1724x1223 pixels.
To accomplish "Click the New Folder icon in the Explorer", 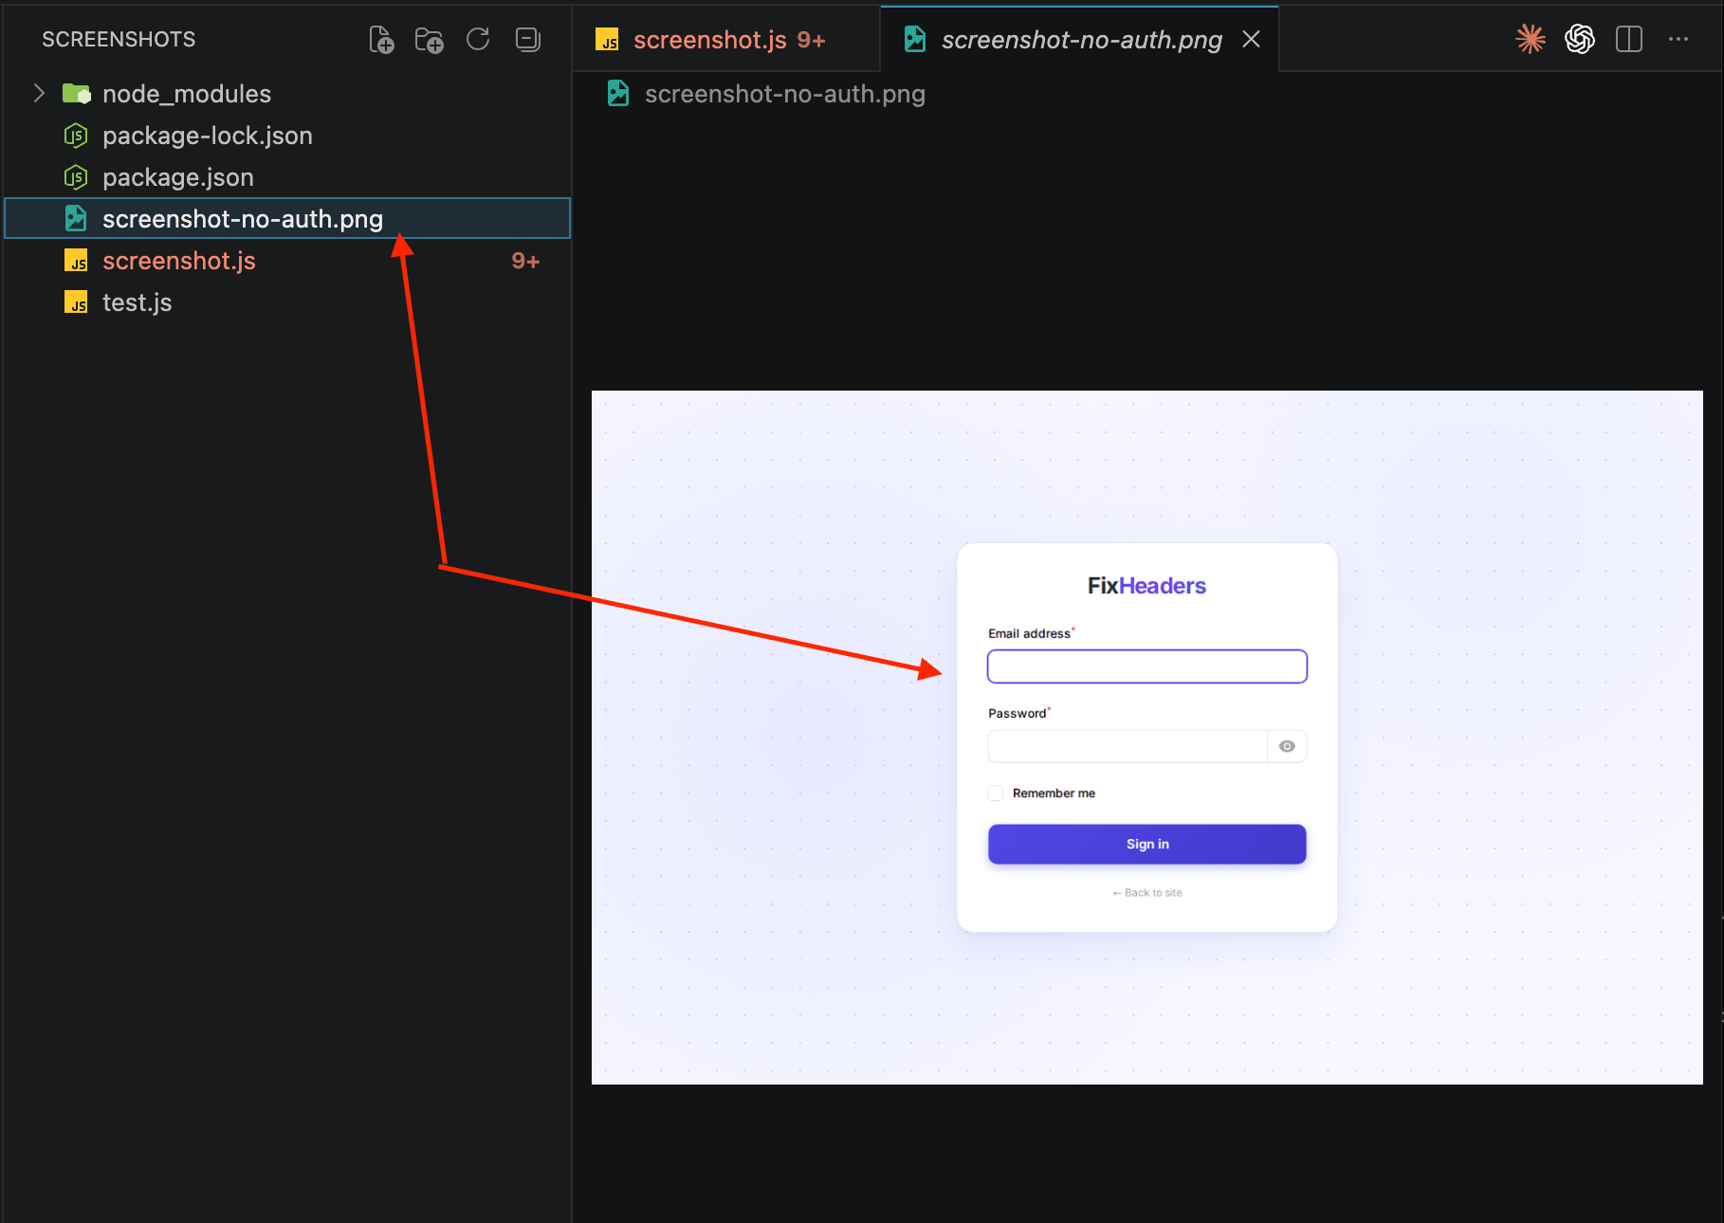I will coord(429,39).
